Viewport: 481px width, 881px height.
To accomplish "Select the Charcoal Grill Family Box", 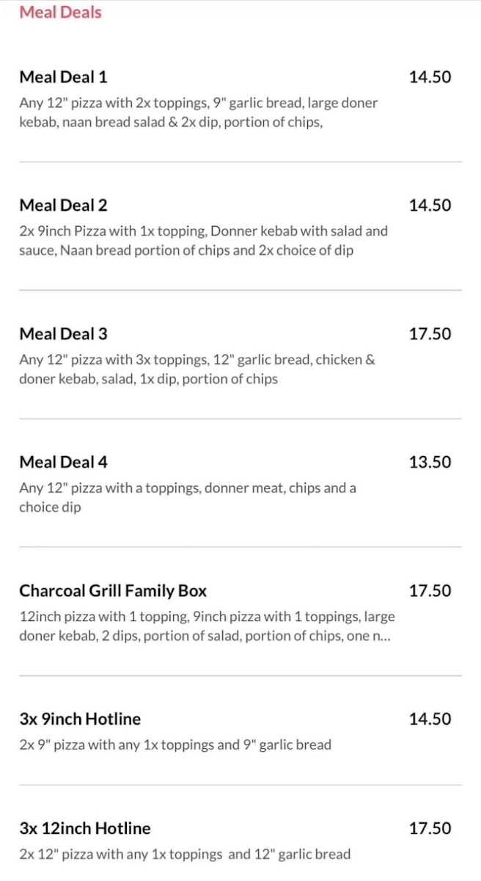I will click(113, 591).
